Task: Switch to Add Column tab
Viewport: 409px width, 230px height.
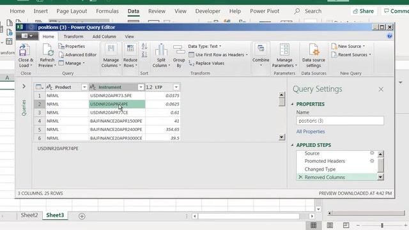Action: (104, 36)
